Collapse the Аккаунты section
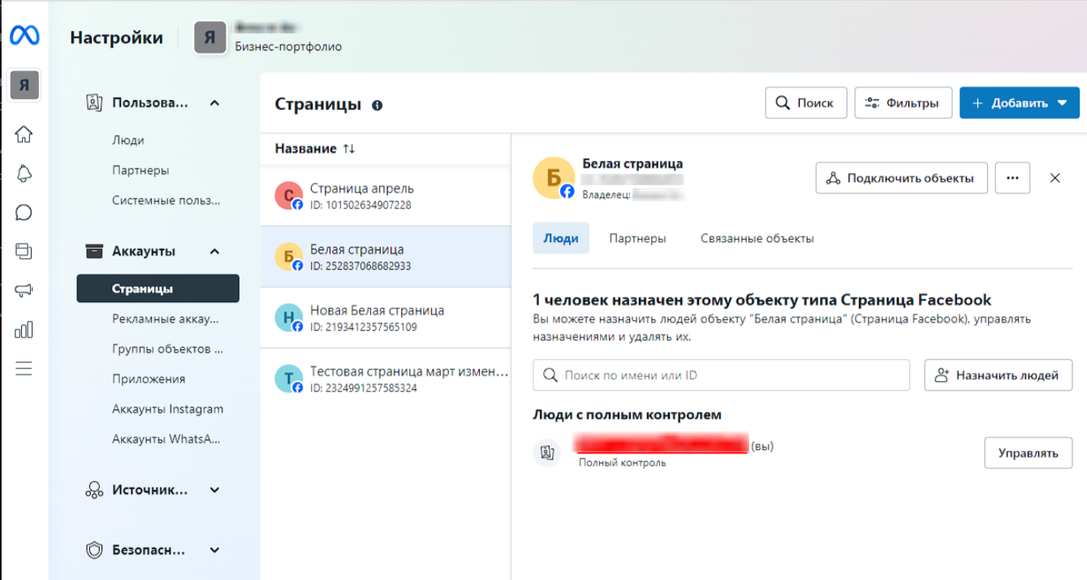Viewport: 1087px width, 580px height. [x=214, y=252]
